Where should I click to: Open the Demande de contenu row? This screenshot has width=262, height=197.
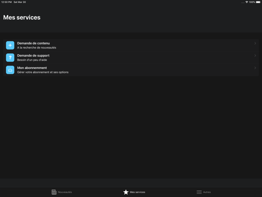coord(131,45)
